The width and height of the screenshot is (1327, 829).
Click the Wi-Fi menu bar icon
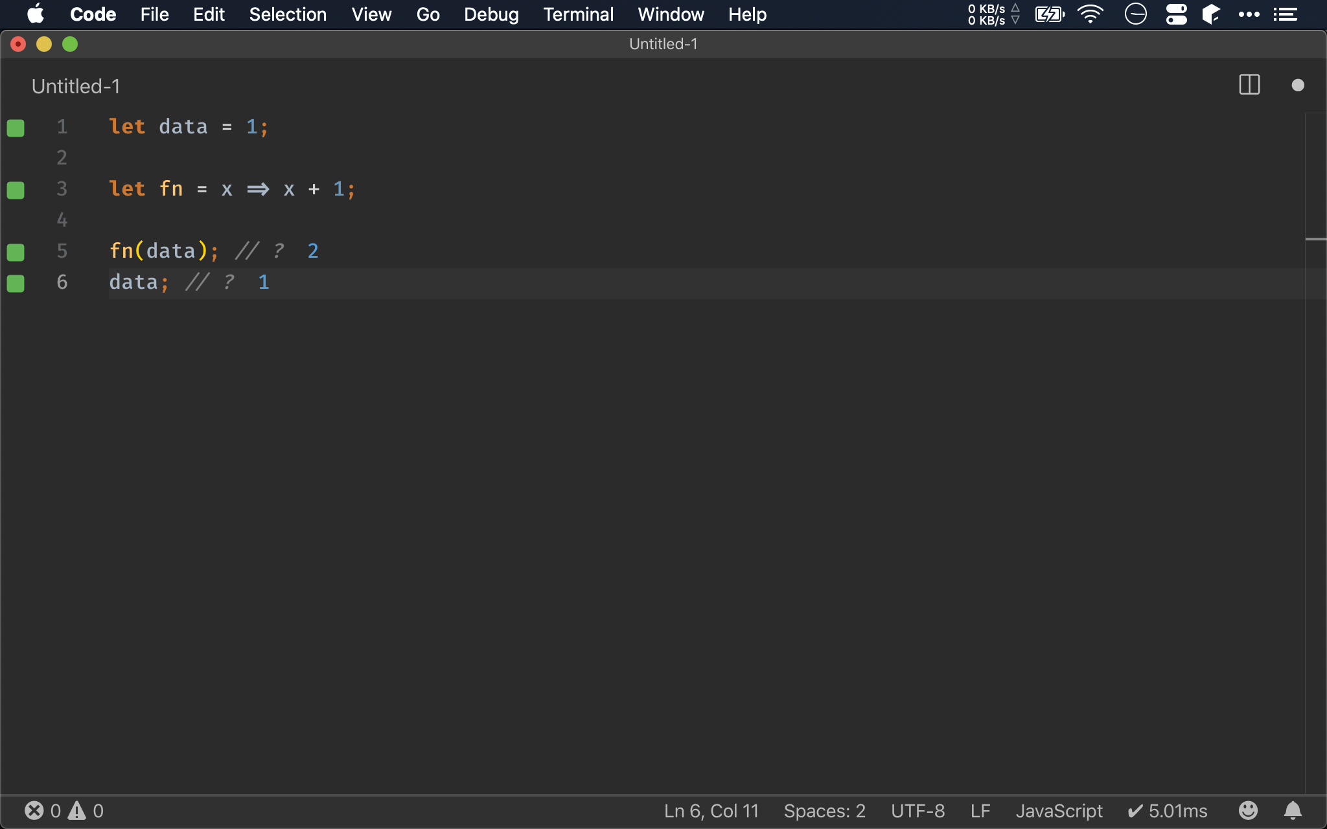1090,14
